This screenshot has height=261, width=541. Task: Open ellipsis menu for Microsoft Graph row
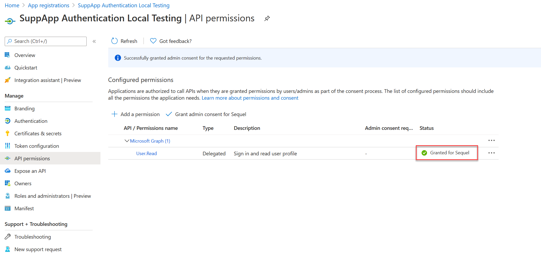coord(491,141)
